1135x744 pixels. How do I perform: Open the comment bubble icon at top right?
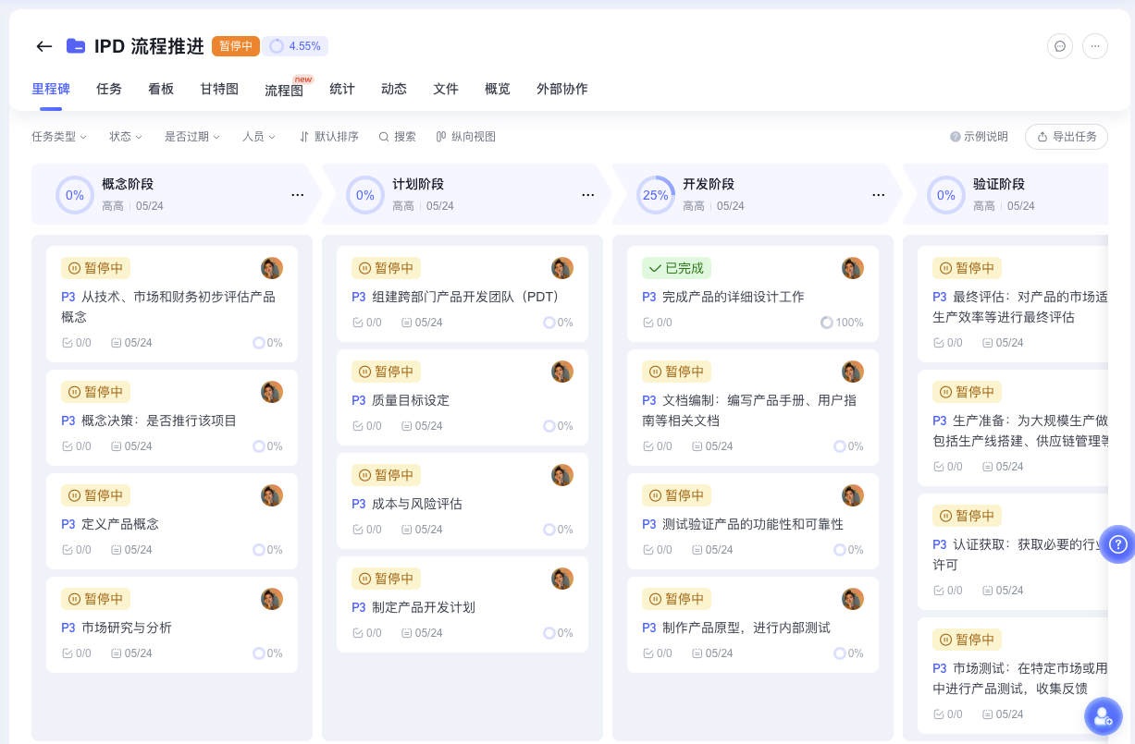tap(1060, 46)
